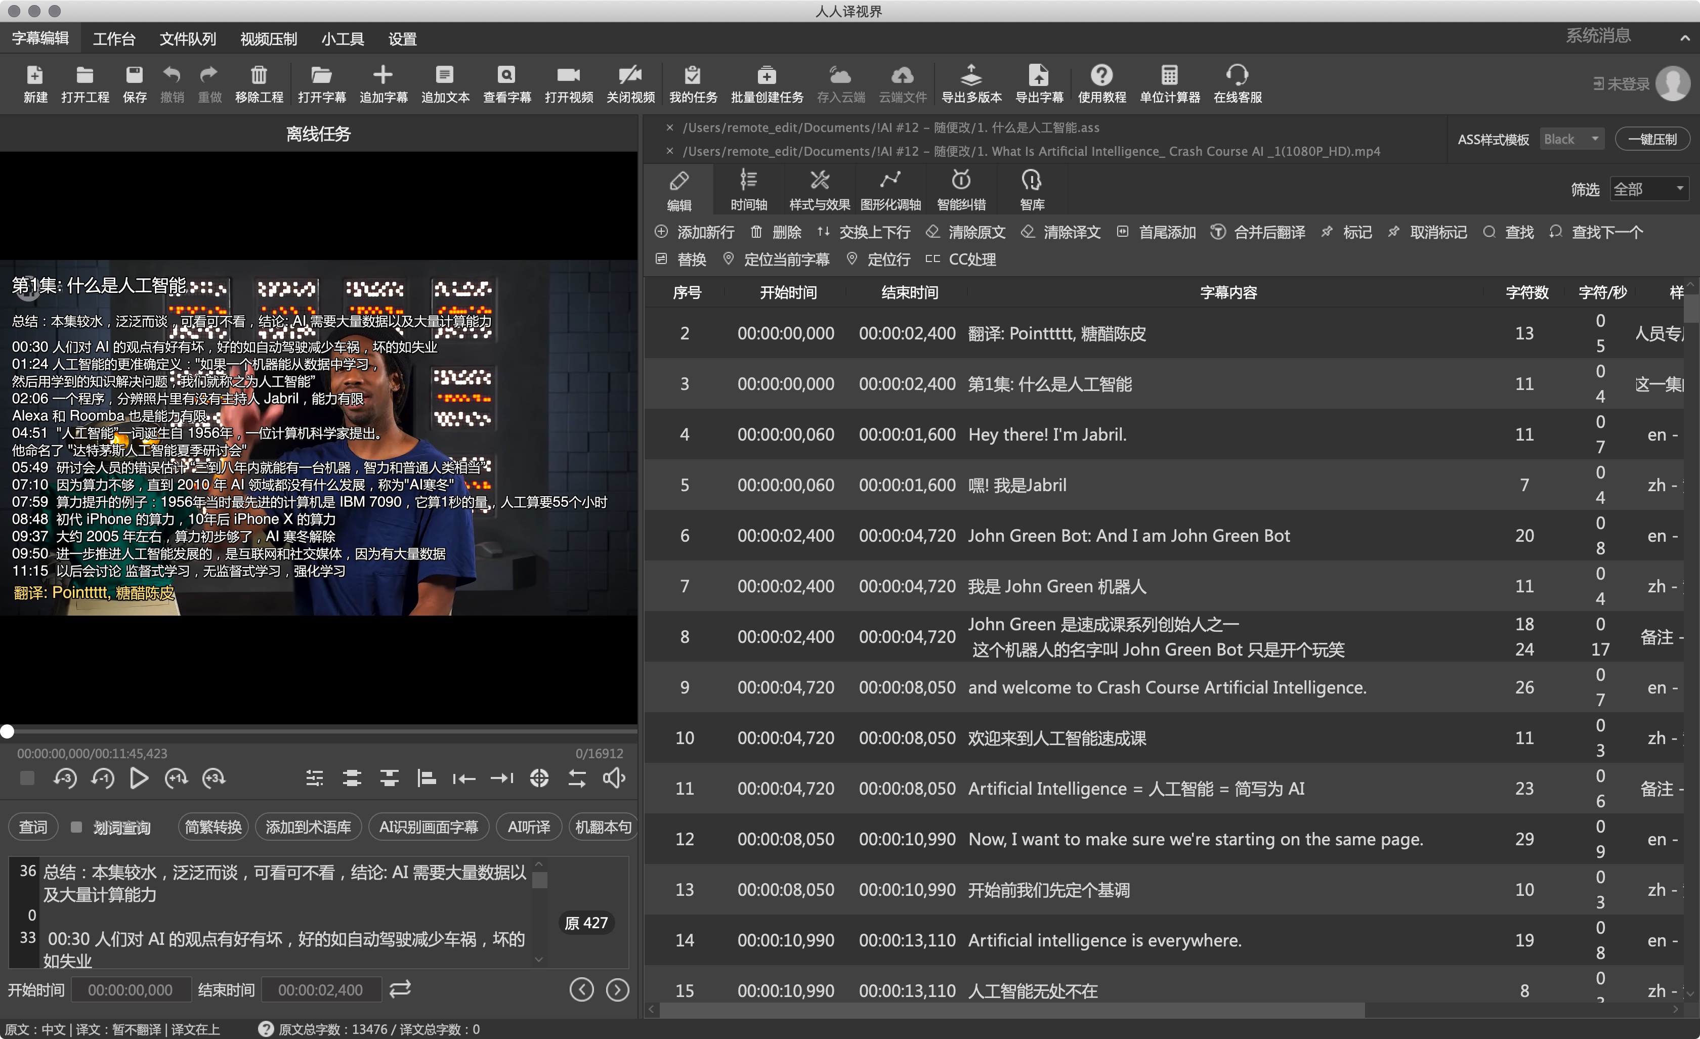Screen dimensions: 1700x1039
Task: Toggle the volume speaker icon
Action: pos(613,778)
